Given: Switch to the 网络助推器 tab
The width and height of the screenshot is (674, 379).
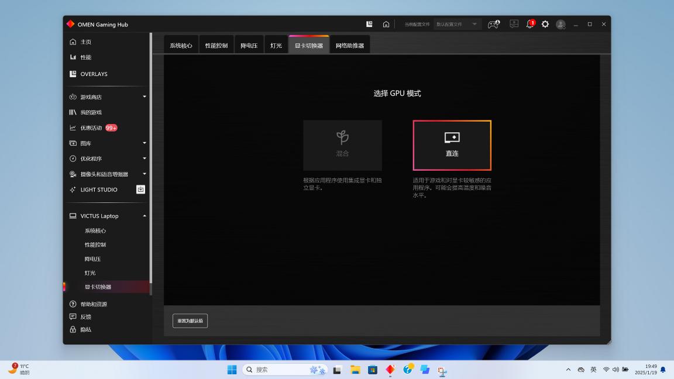Looking at the screenshot, I should (x=350, y=46).
